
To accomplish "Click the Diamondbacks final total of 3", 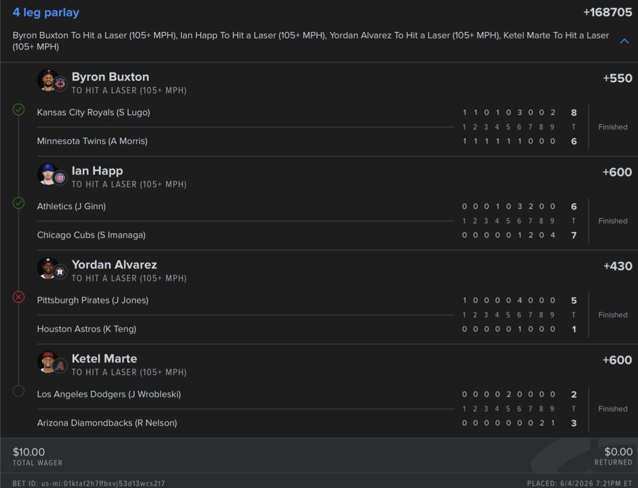I will [574, 423].
